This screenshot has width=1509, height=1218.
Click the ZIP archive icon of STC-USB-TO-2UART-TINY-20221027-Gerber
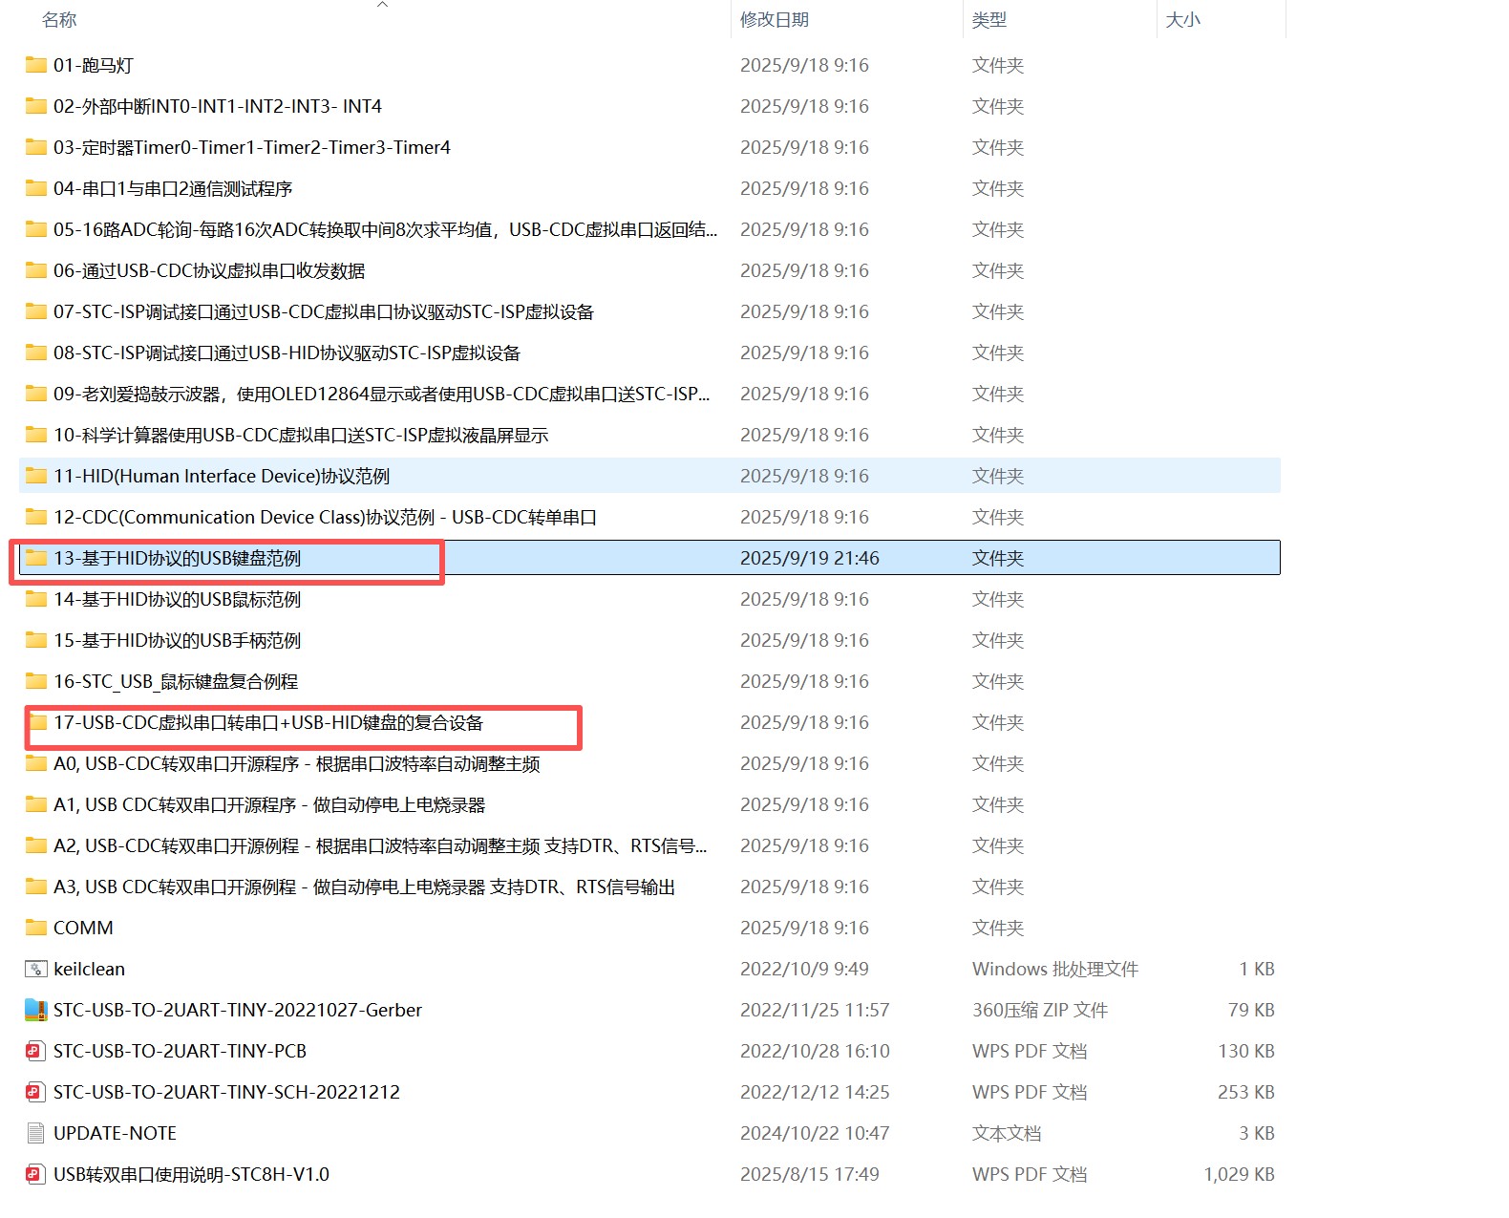coord(36,1010)
